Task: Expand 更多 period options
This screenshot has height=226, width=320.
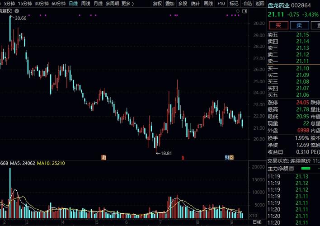Action: pos(127,4)
